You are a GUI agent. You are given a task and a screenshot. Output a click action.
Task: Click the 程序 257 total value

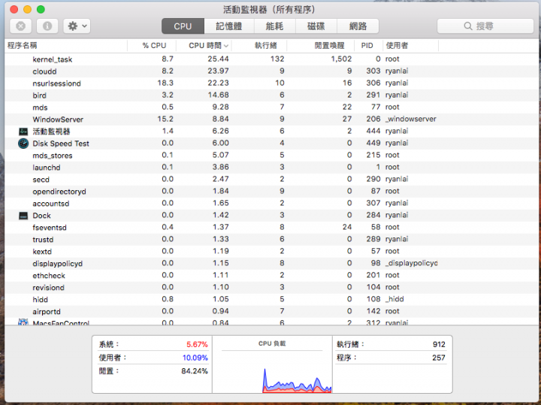[439, 358]
